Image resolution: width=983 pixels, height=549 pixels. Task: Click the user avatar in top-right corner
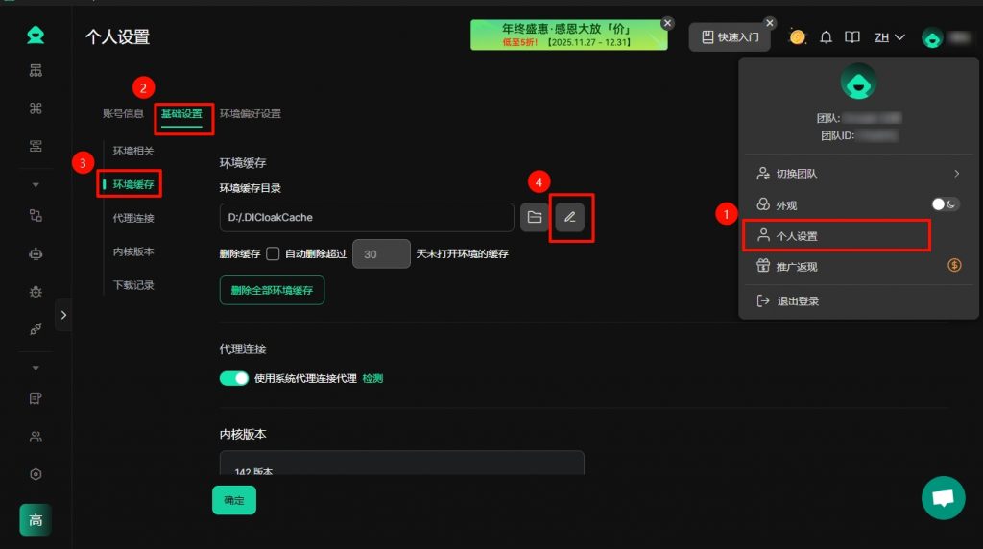932,37
